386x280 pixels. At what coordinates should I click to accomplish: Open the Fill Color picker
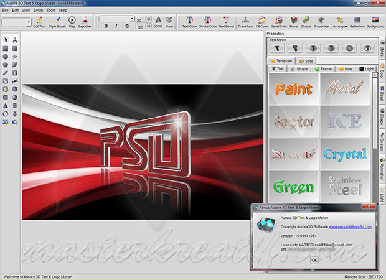[x=262, y=22]
